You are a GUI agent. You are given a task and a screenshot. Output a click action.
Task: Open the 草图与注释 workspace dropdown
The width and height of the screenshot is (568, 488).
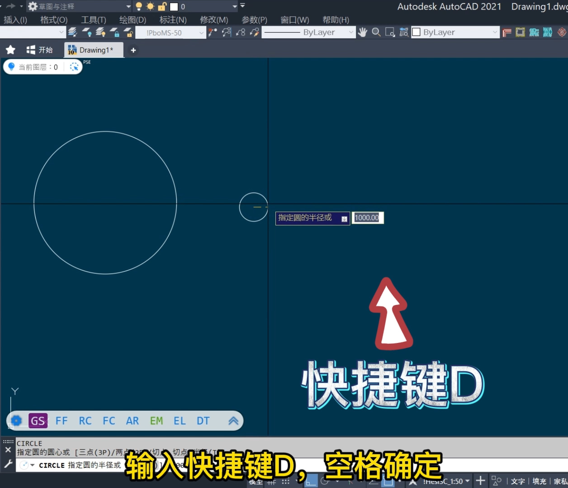(79, 6)
